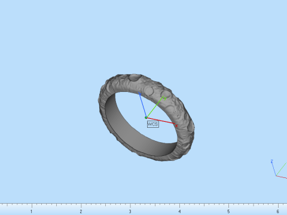
Task: Click ruler mark labeled 2
Action: point(81,211)
